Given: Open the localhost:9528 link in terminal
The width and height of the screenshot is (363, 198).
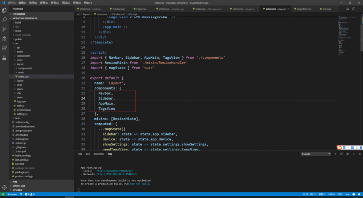Looking at the screenshot, I should click(x=114, y=171).
